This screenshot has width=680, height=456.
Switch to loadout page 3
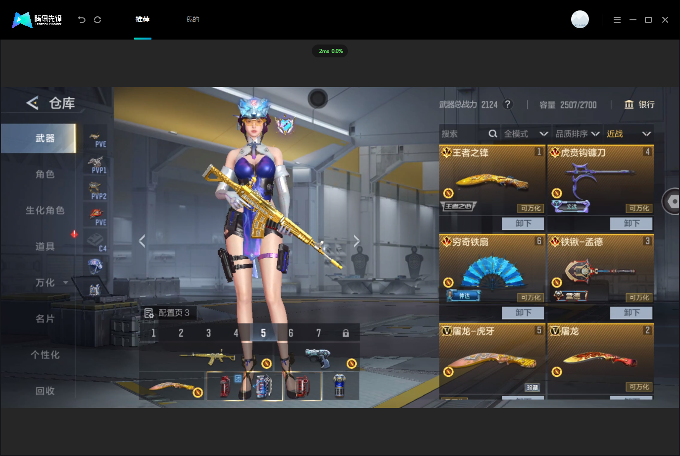(208, 333)
